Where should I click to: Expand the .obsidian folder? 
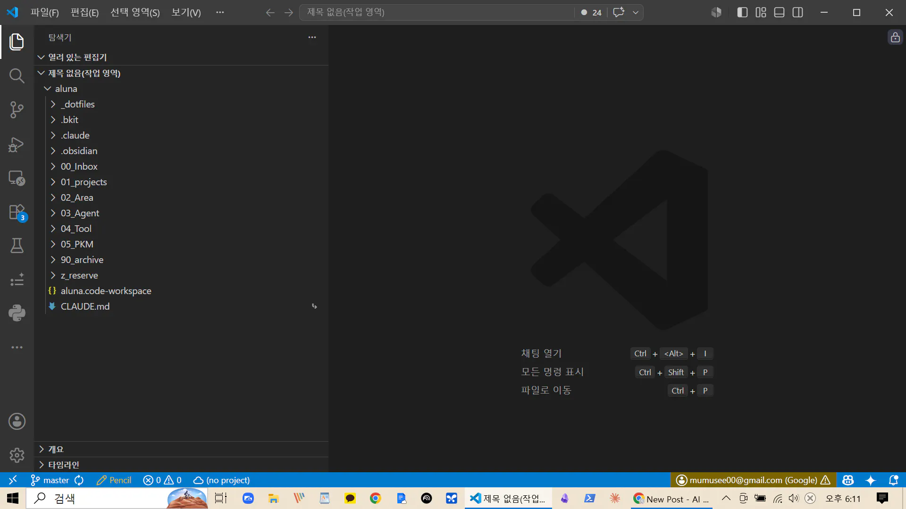pos(181,151)
